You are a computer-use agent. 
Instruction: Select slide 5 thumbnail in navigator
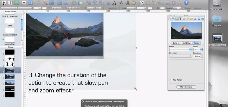click(10, 77)
